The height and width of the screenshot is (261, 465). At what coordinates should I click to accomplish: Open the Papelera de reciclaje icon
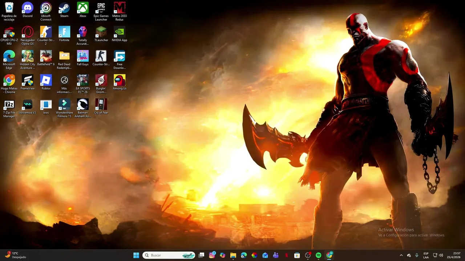[x=9, y=11]
